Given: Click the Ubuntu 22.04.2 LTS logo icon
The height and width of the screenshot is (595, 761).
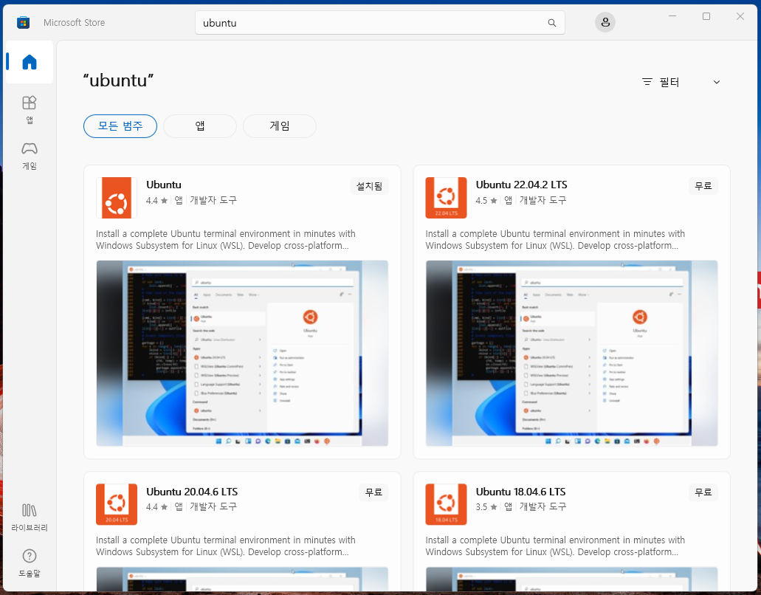Looking at the screenshot, I should 446,198.
